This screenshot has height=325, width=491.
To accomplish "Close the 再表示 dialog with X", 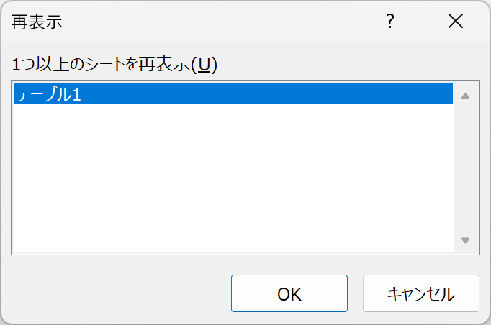I will point(456,22).
